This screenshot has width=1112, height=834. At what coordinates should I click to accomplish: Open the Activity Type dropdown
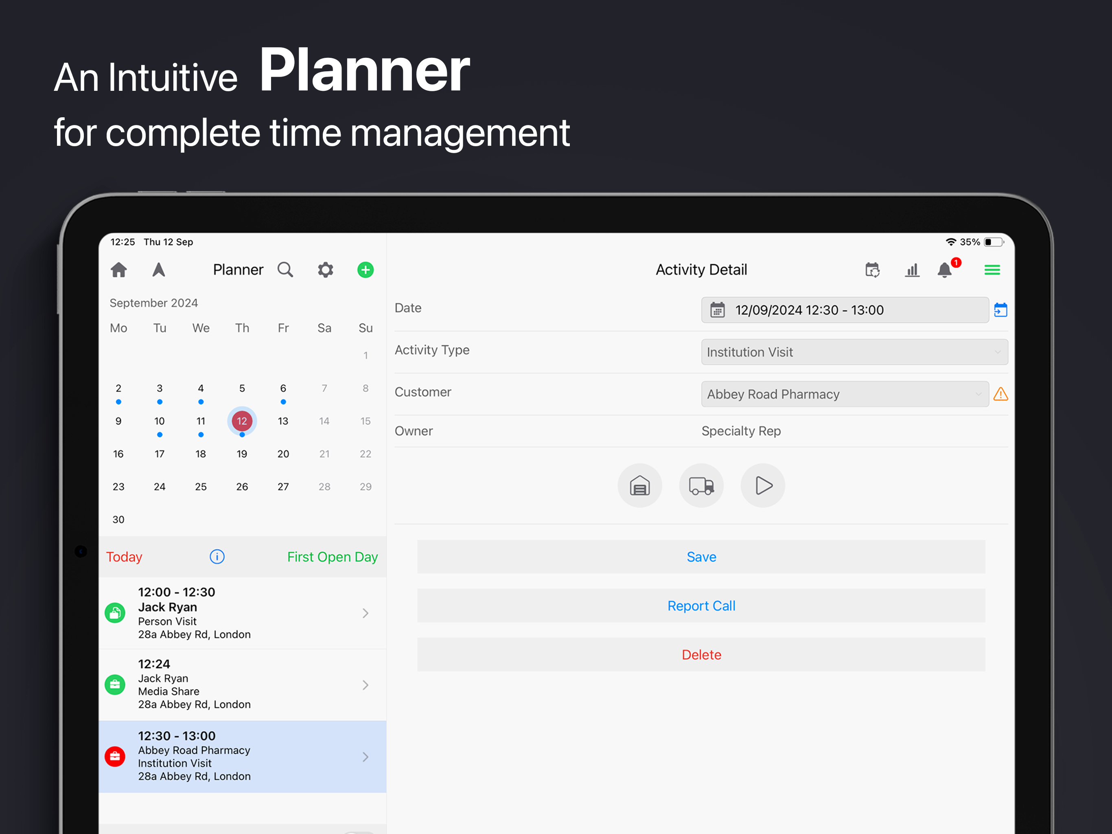pyautogui.click(x=855, y=352)
